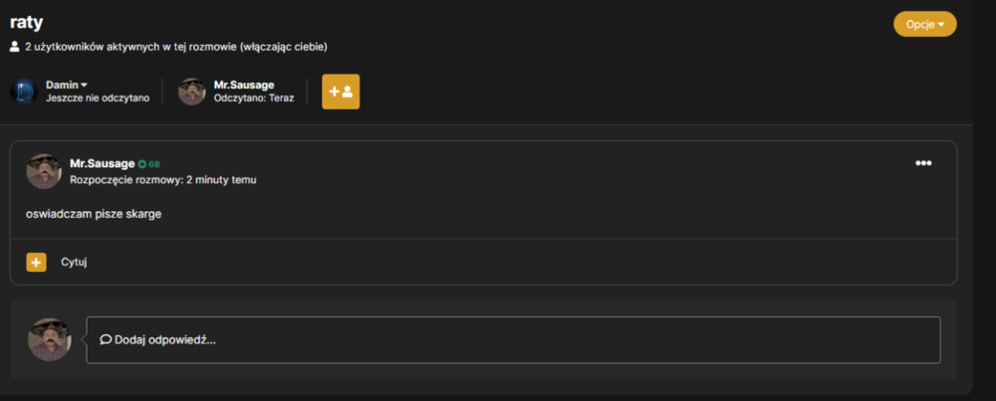The image size is (996, 401).
Task: Open the three-dots post options menu
Action: pyautogui.click(x=923, y=163)
